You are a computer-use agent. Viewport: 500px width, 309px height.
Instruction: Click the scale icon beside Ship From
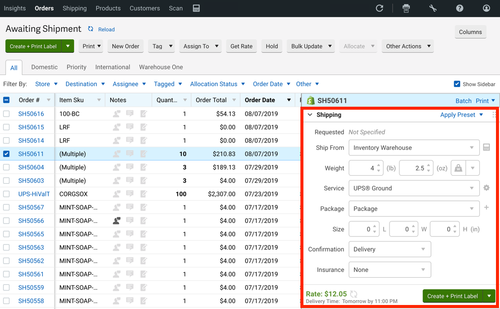click(486, 147)
